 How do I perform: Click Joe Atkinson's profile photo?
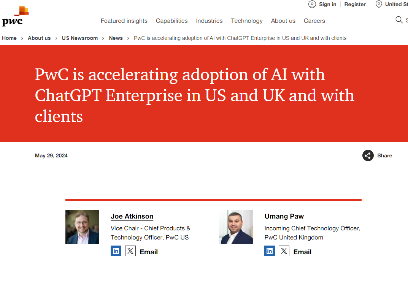coord(82,227)
